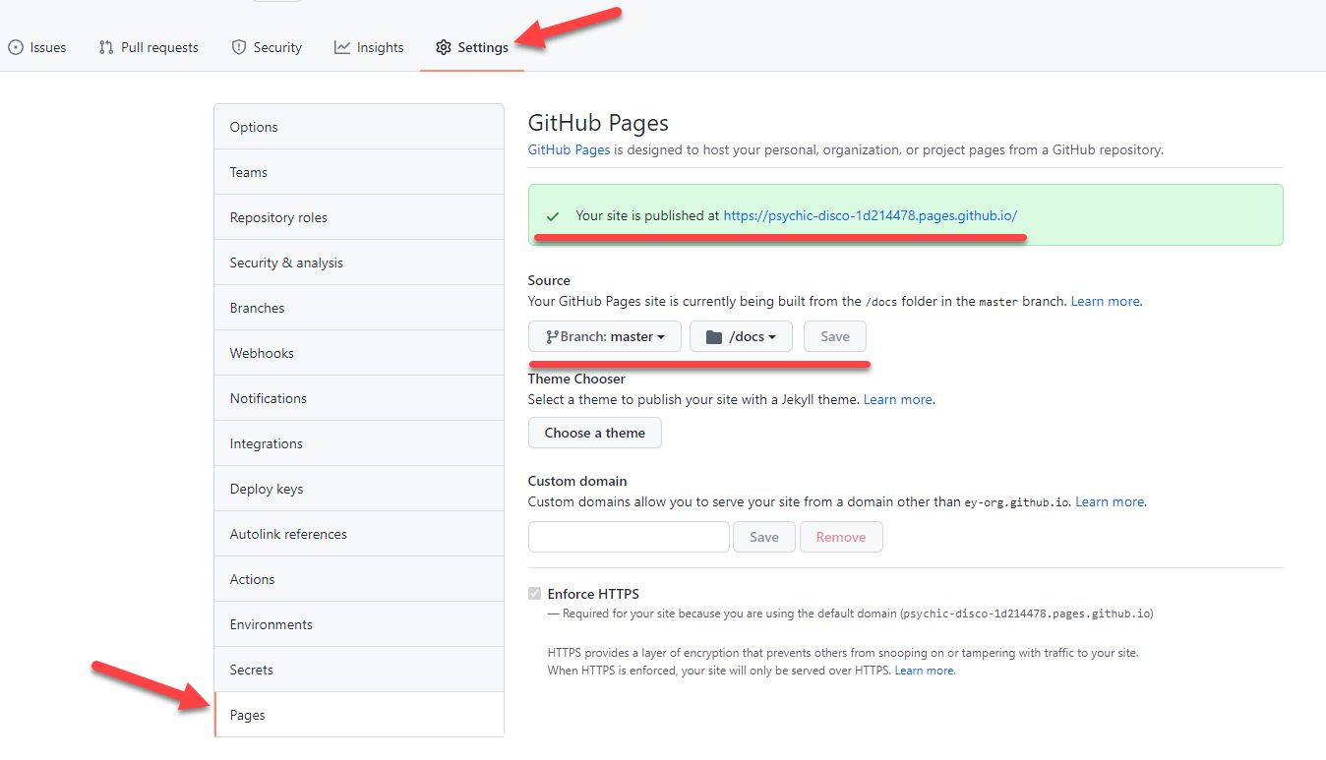Click the Choose a theme button
The height and width of the screenshot is (760, 1326).
click(x=594, y=433)
